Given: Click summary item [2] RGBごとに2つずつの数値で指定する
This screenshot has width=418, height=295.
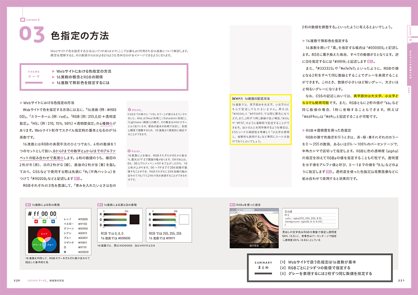Looking at the screenshot, I should [x=315, y=268].
